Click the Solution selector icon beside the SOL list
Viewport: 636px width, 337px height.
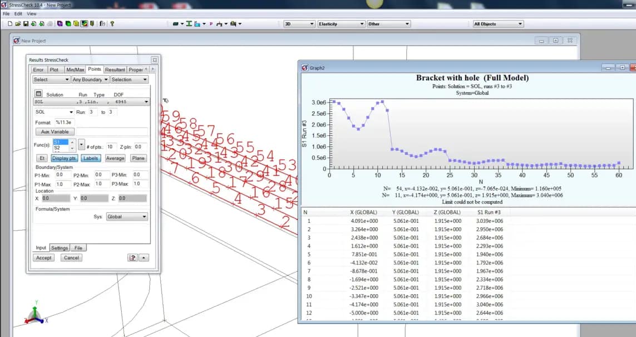click(x=39, y=94)
